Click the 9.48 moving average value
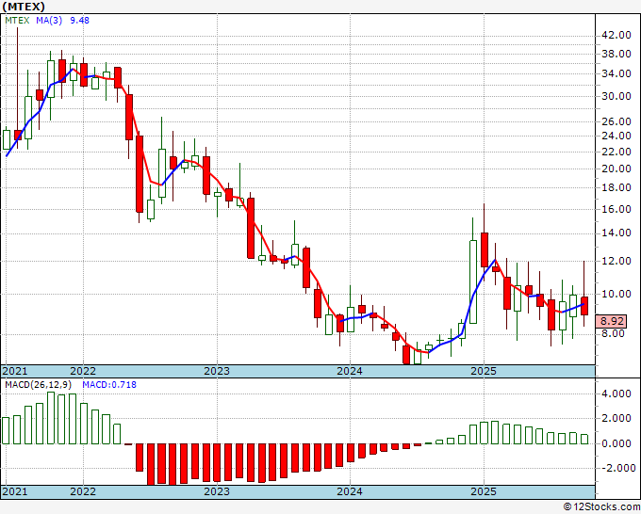Image resolution: width=641 pixels, height=514 pixels. 79,21
